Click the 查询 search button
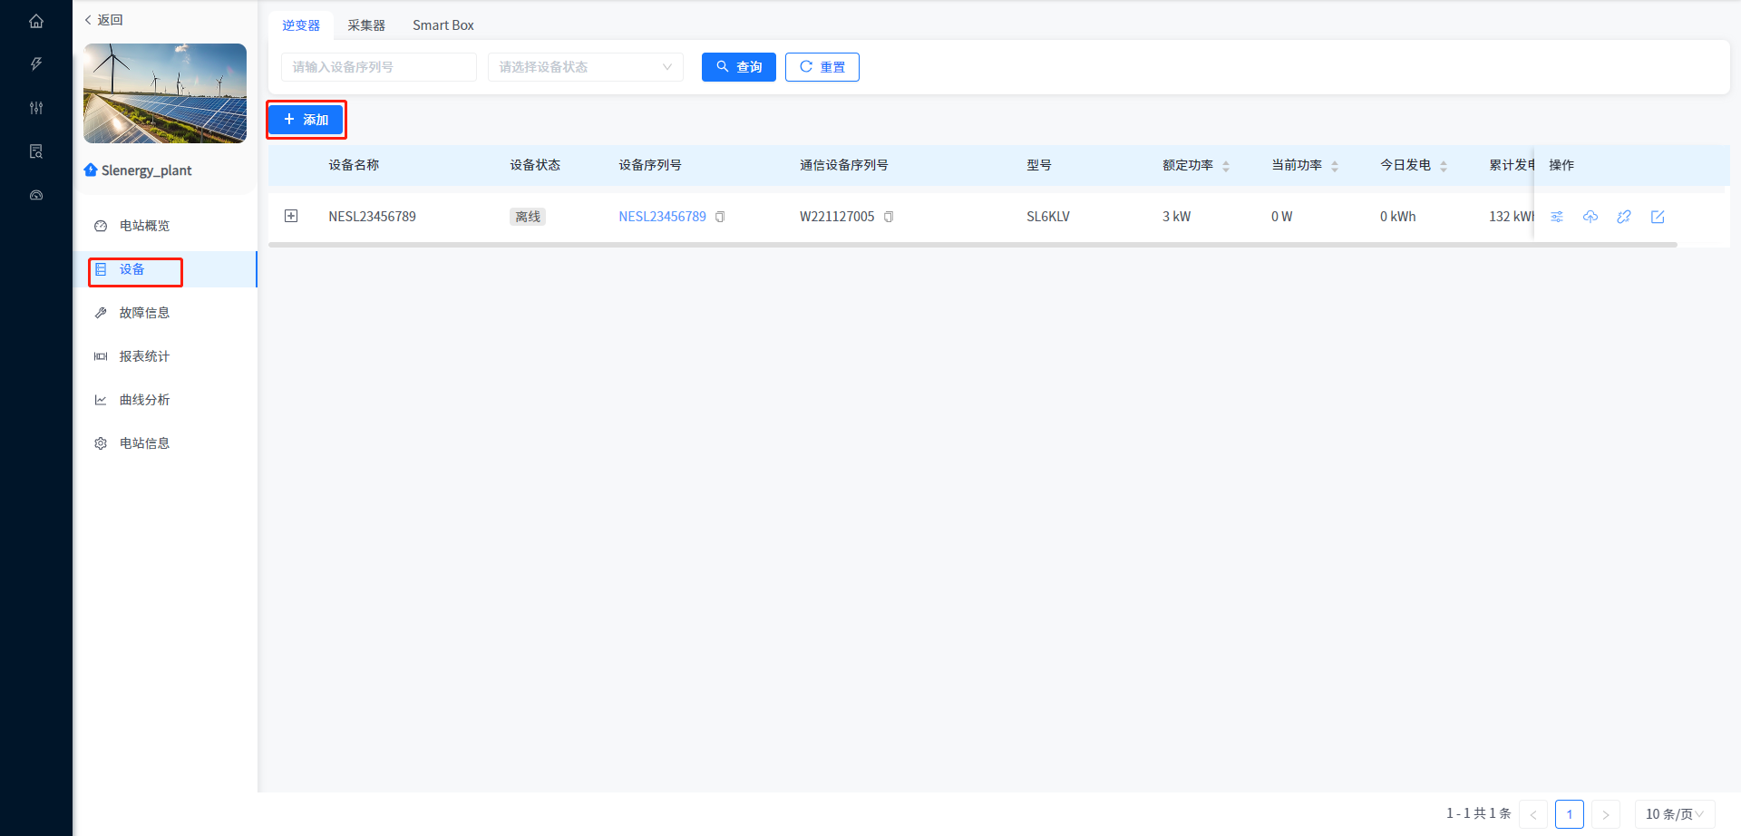1741x836 pixels. [x=738, y=67]
